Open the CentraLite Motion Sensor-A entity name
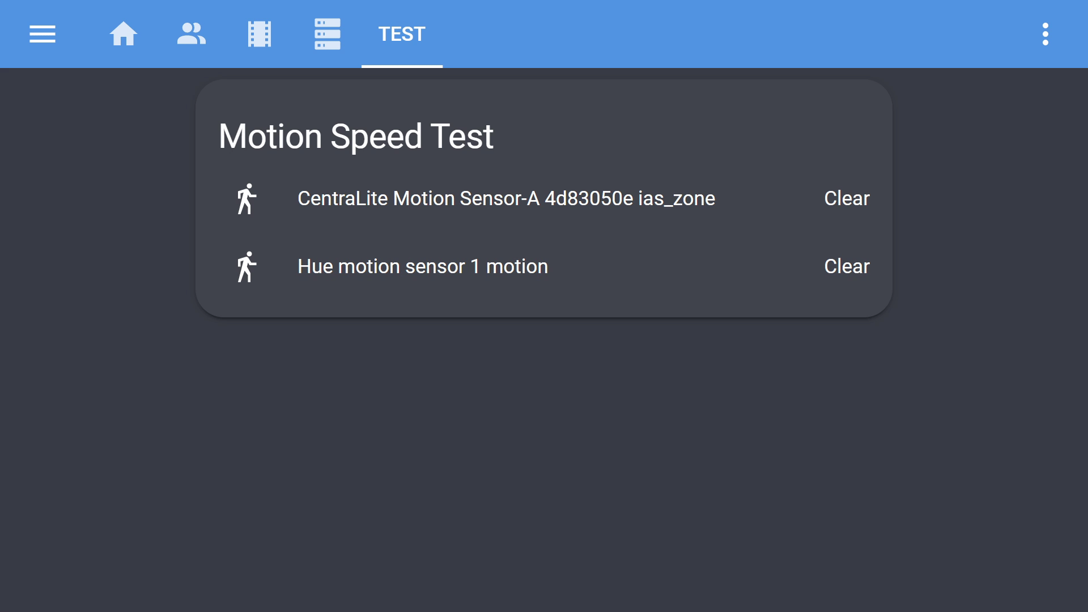The width and height of the screenshot is (1088, 612). (506, 199)
